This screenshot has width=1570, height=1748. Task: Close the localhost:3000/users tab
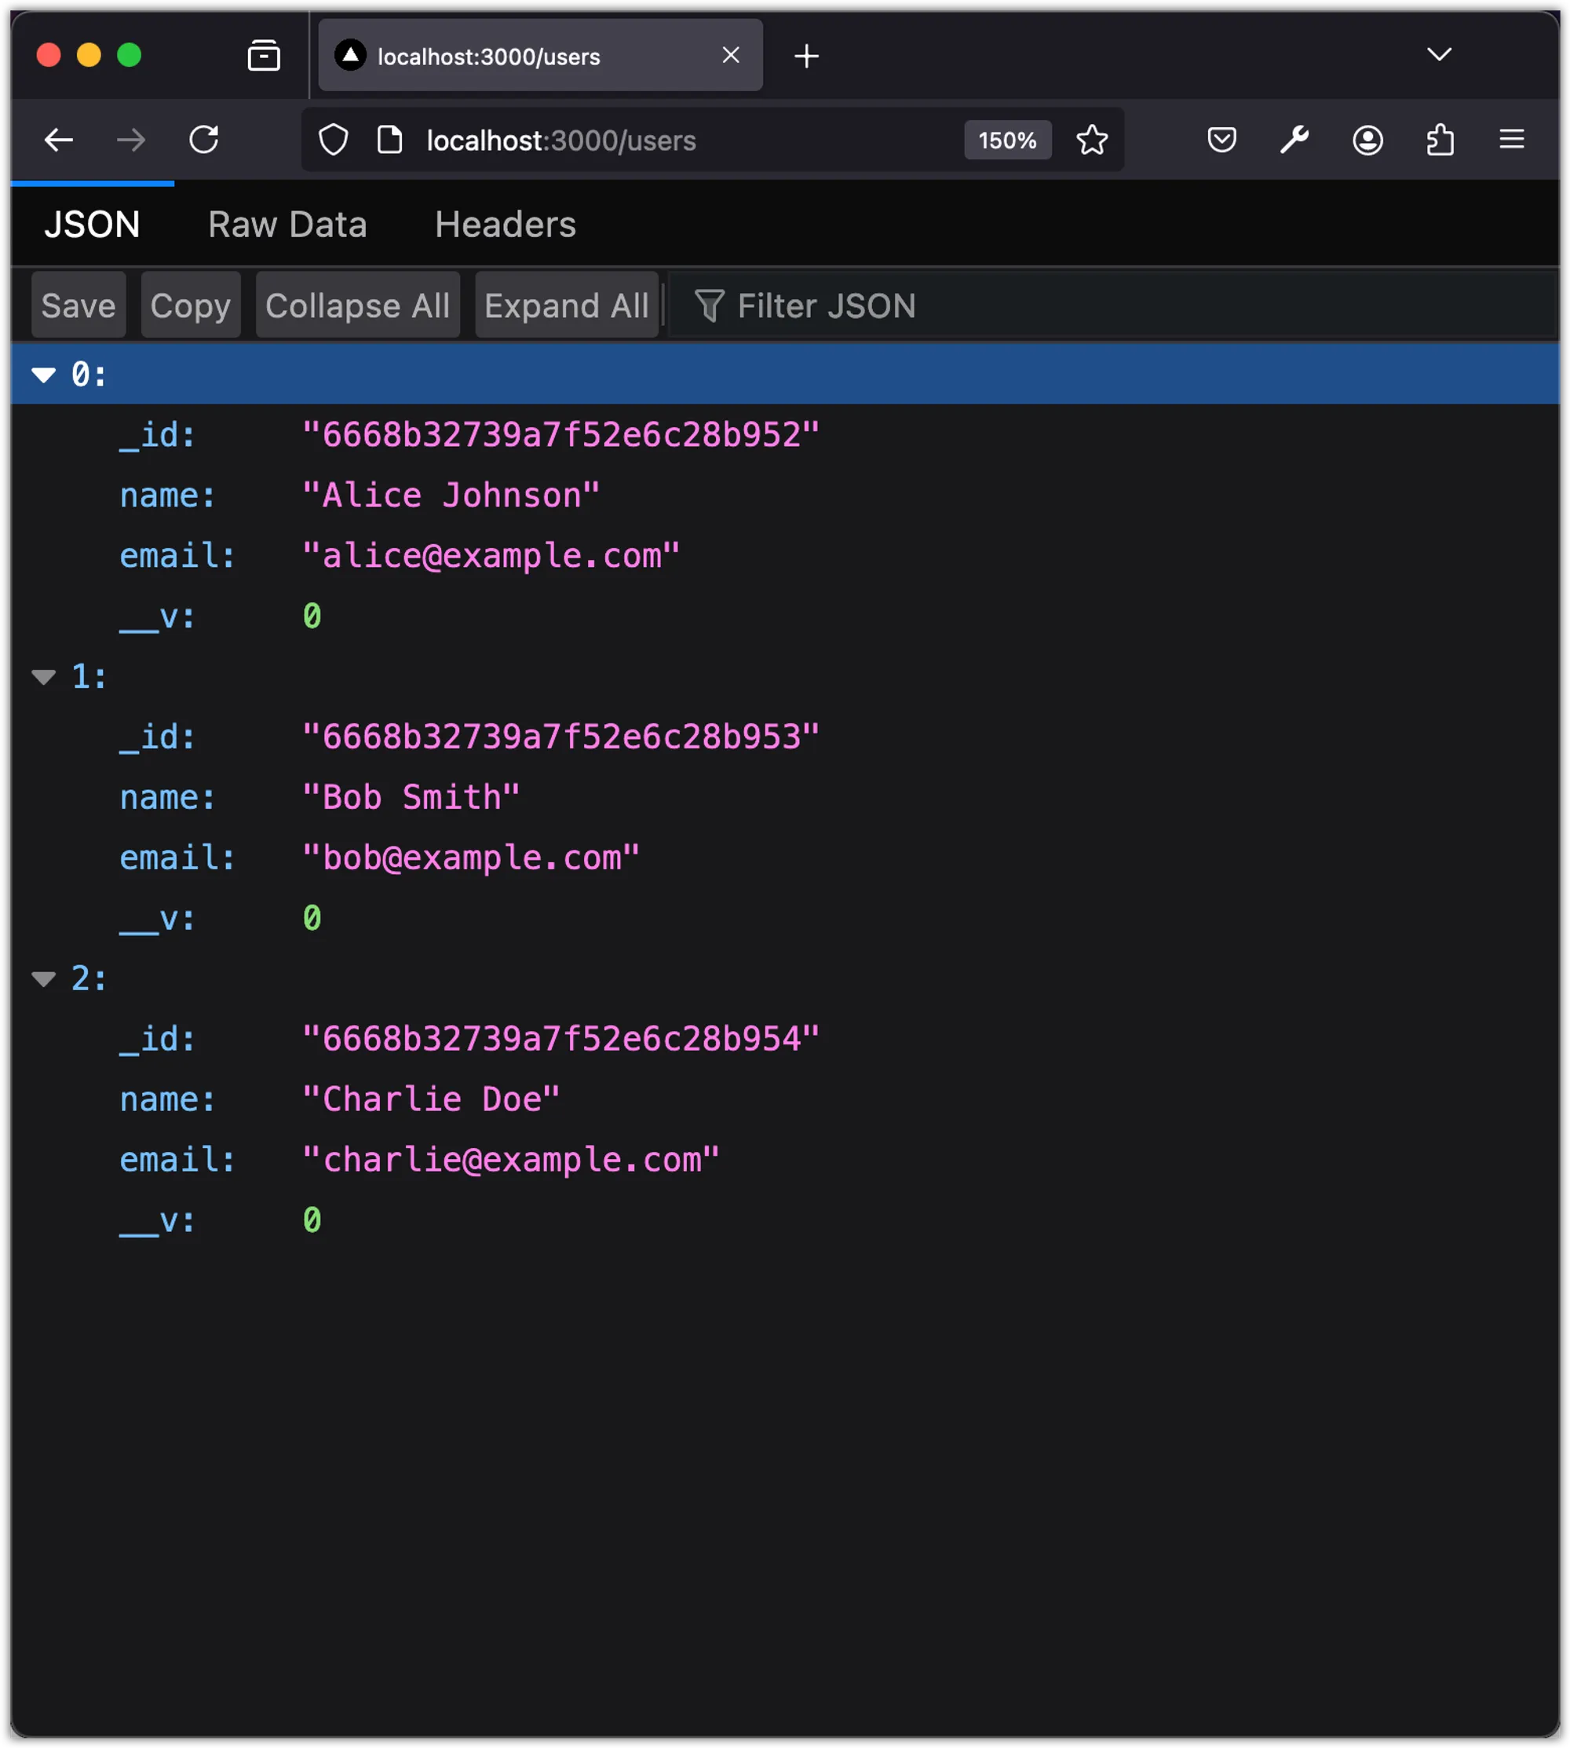click(x=731, y=55)
